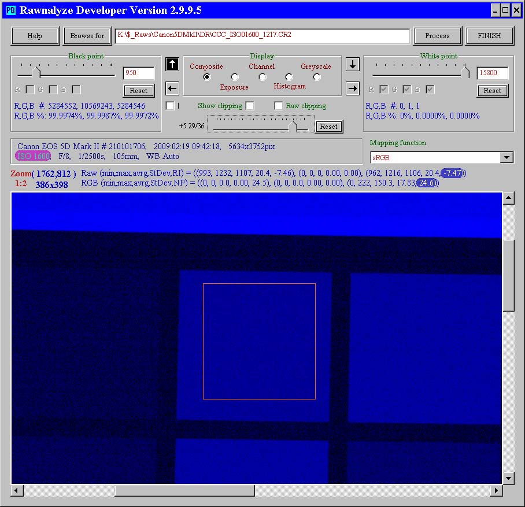
Task: Reset the Black point value
Action: point(139,91)
